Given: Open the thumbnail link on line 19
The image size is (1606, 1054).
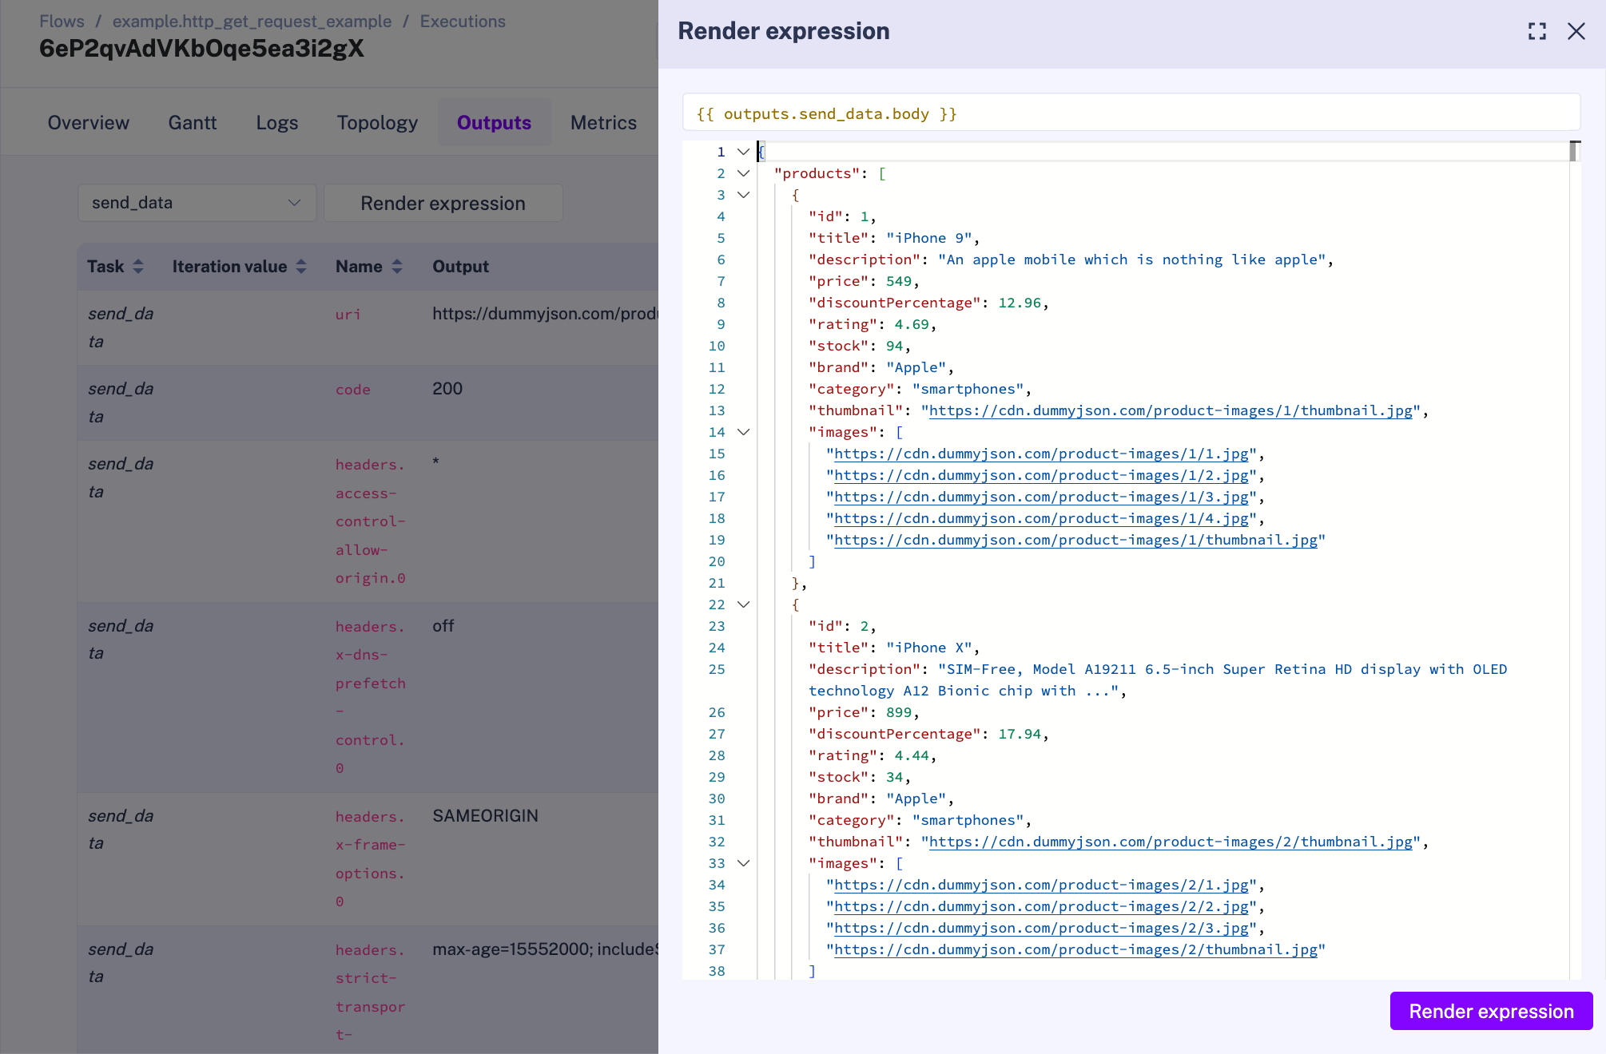Looking at the screenshot, I should (1075, 540).
